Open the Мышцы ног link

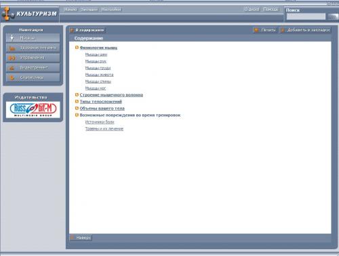[96, 88]
